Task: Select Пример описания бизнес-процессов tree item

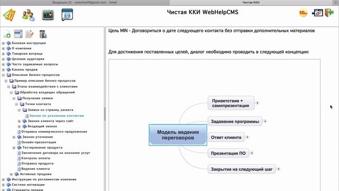Action: click(44, 81)
